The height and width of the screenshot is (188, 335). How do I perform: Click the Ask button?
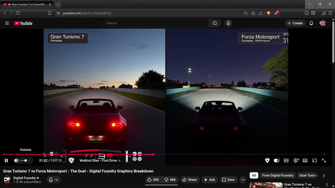point(209,180)
